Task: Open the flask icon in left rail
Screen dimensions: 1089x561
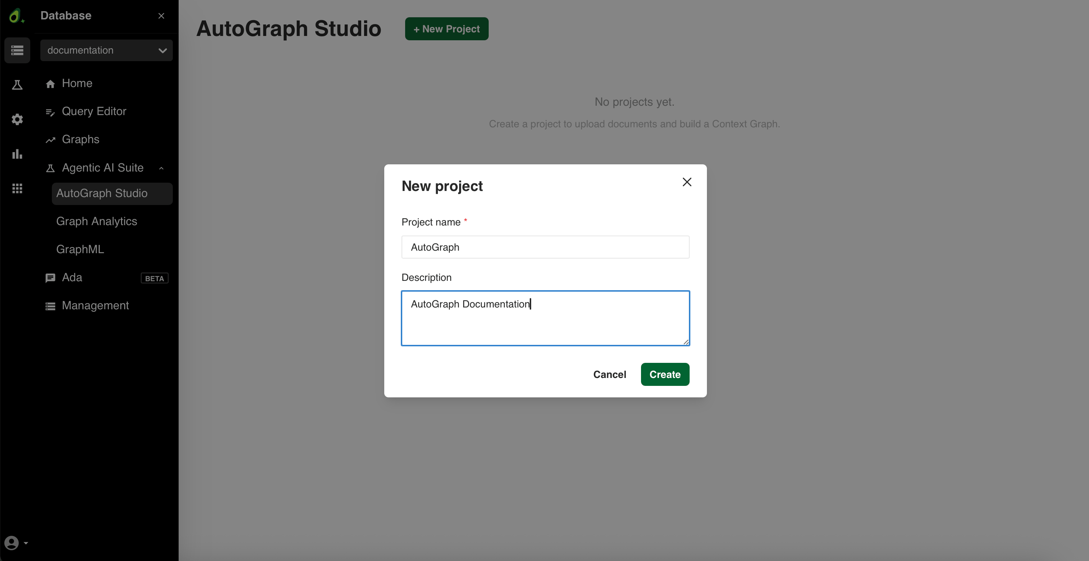Action: [17, 85]
